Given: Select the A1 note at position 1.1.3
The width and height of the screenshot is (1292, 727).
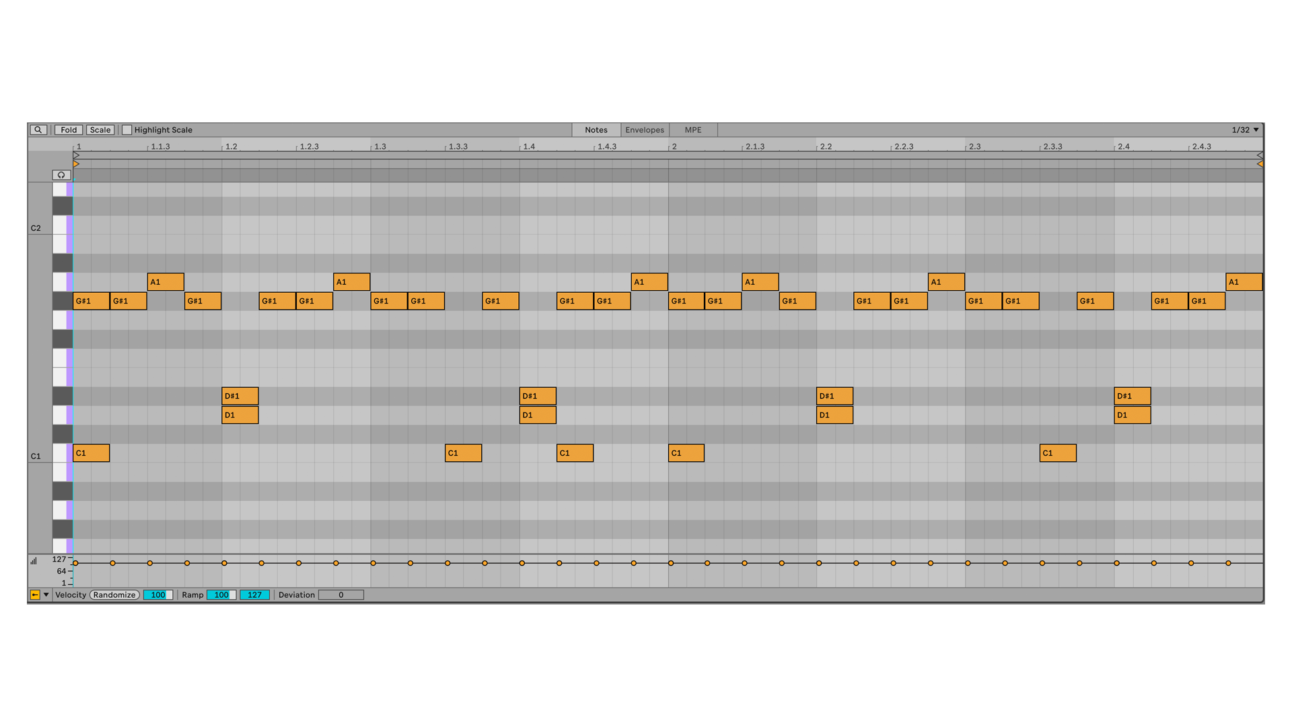Looking at the screenshot, I should click(x=166, y=282).
